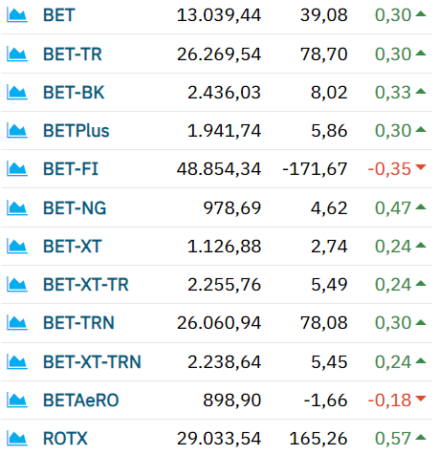
Task: Open the chart icon beside ROTX
Action: pyautogui.click(x=17, y=439)
